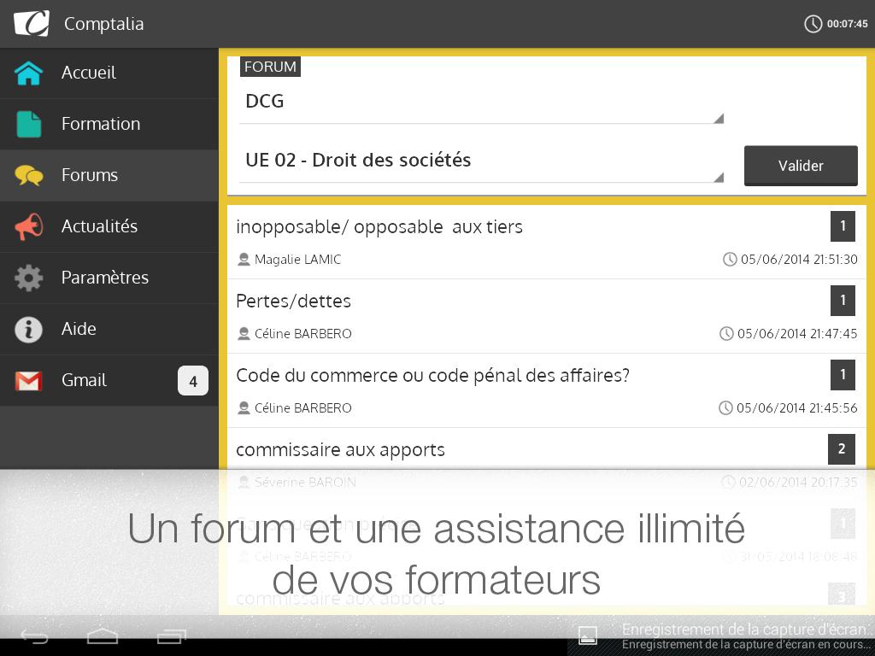The width and height of the screenshot is (875, 656).
Task: Tap the Comptalia logo icon
Action: coord(32,23)
